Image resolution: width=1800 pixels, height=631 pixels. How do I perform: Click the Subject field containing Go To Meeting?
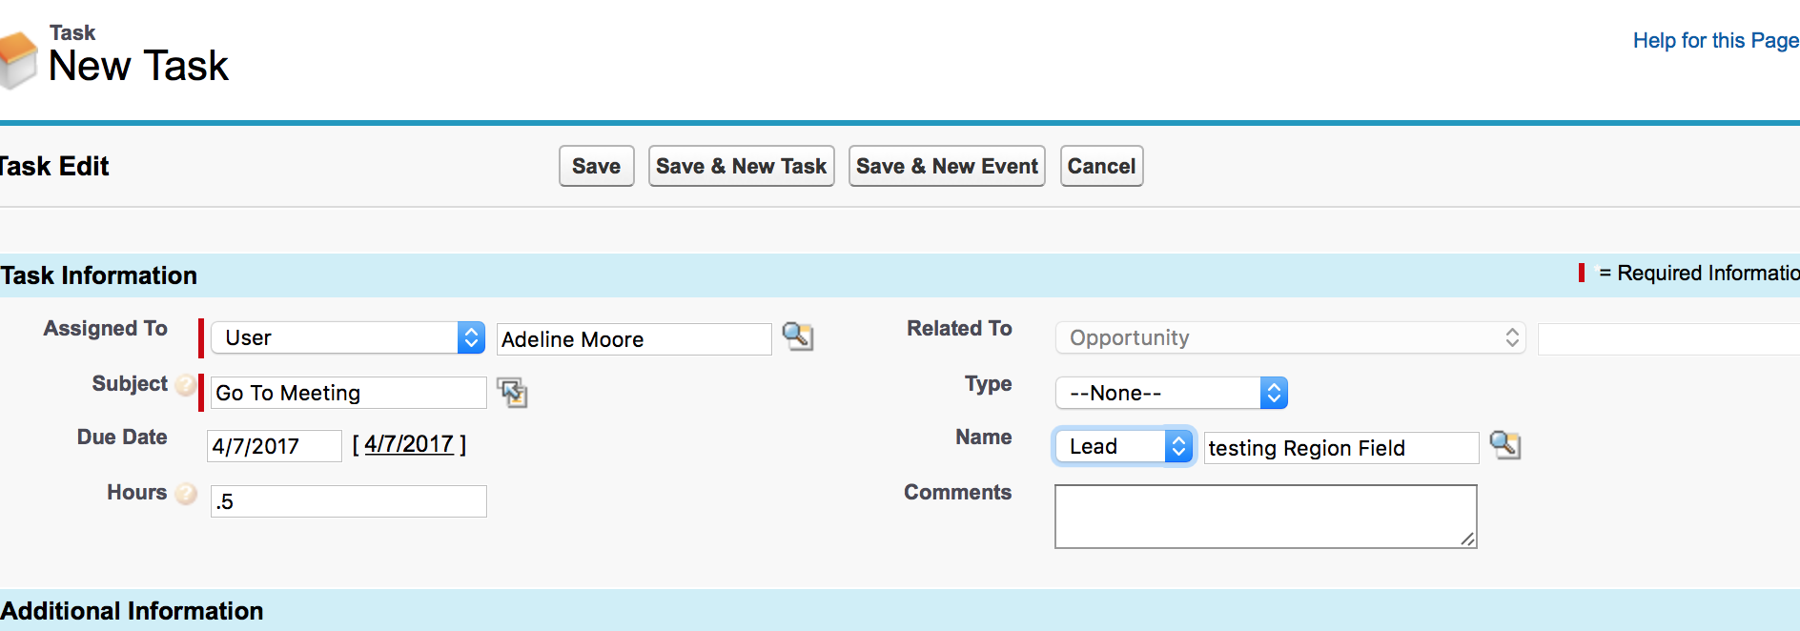348,393
